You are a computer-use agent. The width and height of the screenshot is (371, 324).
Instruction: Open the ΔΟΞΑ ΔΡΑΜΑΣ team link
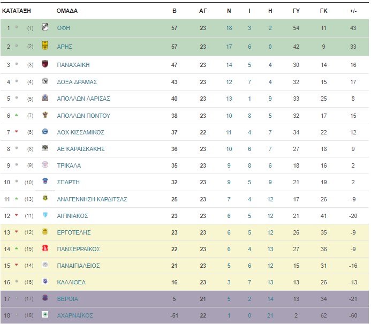coord(77,82)
